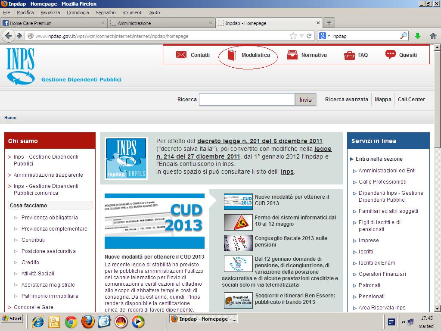Follow the Inps site link in banner
441x331 pixels.
(287, 172)
